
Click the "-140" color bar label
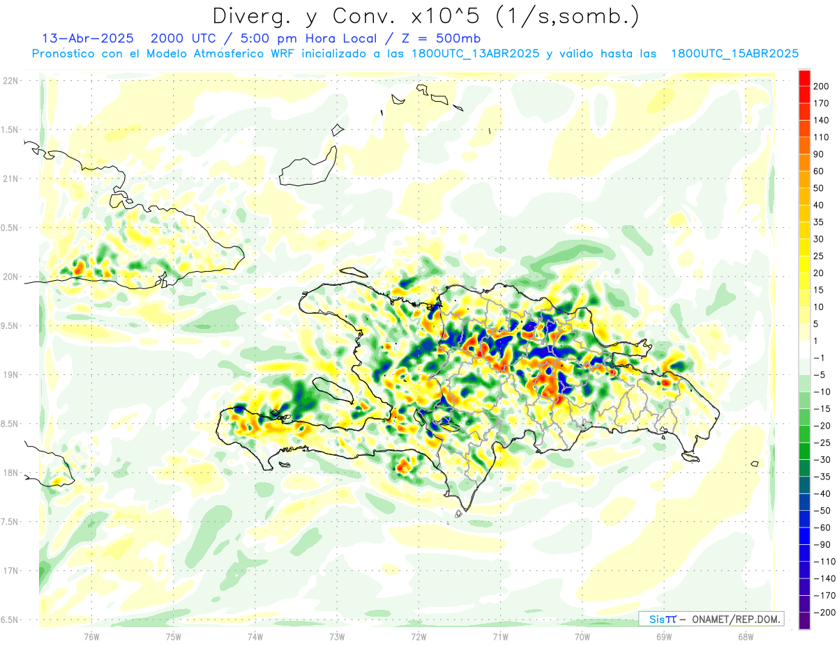click(x=823, y=578)
